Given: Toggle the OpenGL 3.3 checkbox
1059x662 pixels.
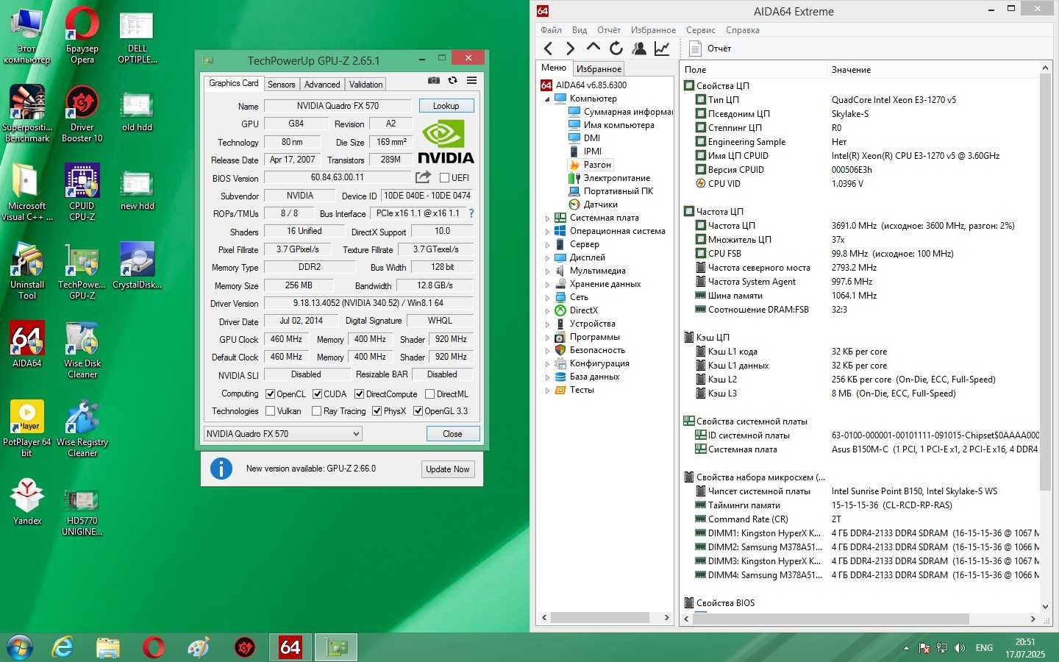Looking at the screenshot, I should [x=418, y=410].
